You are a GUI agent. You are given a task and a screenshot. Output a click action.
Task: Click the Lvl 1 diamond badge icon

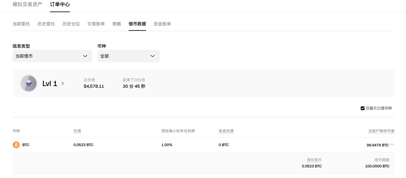pos(29,84)
